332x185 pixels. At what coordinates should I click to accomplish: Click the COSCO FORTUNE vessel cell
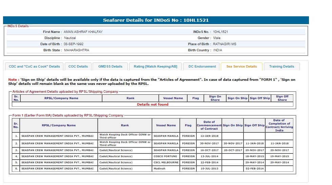click(165, 156)
